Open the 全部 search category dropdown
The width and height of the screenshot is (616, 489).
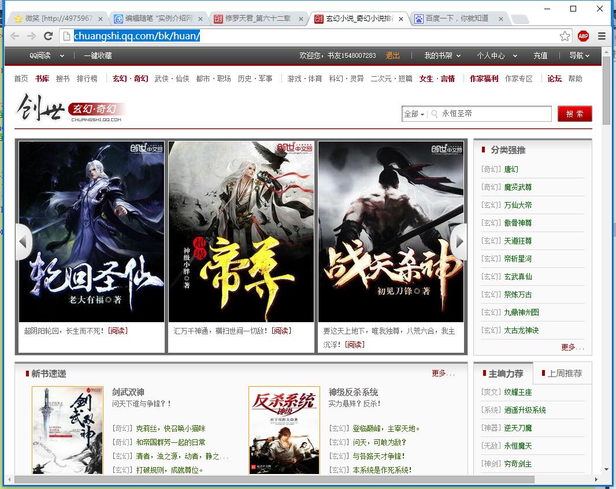coord(414,114)
